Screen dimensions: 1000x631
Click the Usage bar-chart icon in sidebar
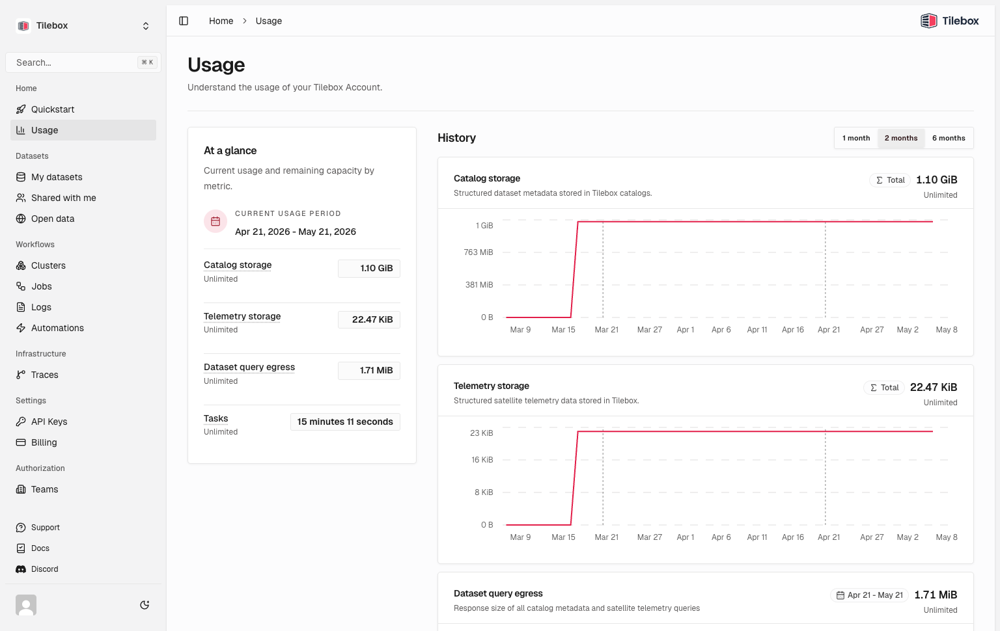click(x=21, y=130)
